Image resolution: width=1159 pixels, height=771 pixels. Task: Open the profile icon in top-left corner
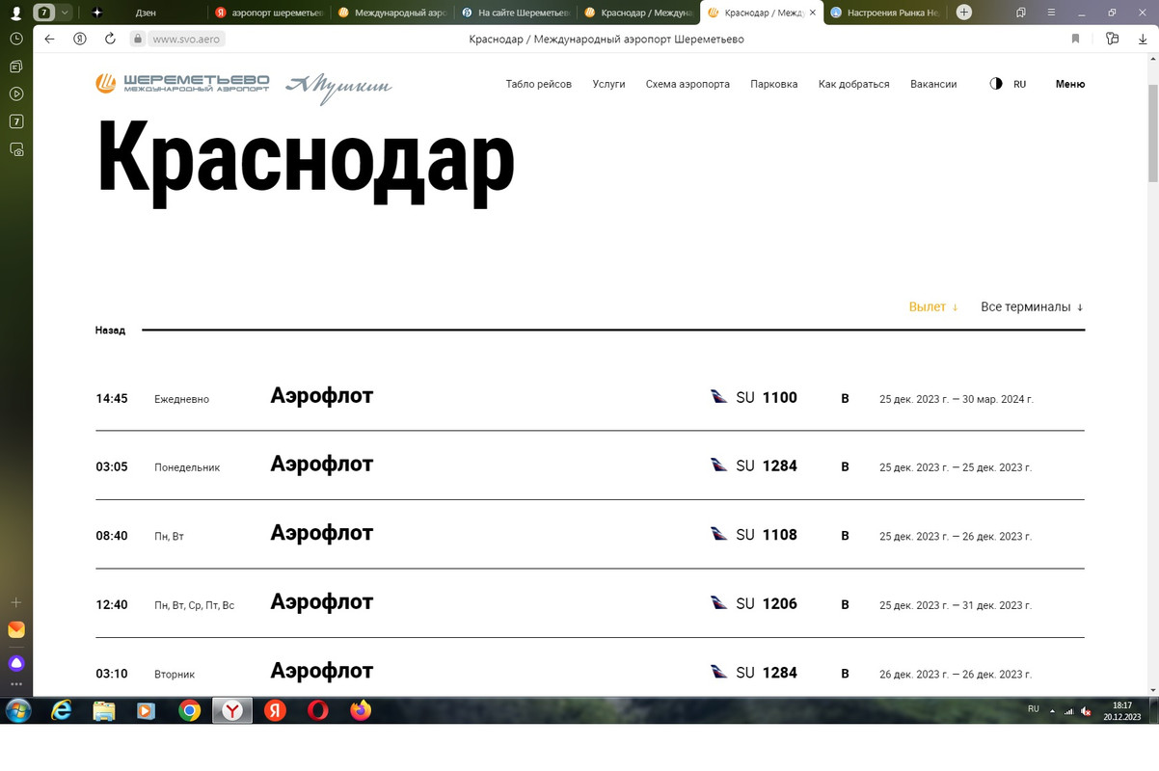coord(15,13)
